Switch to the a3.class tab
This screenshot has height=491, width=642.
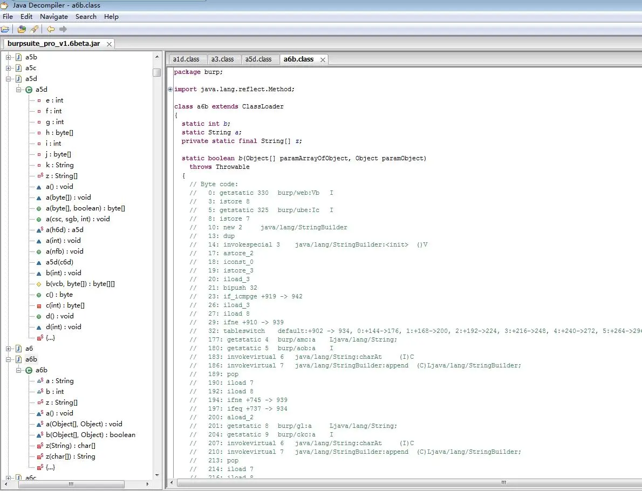click(x=222, y=59)
